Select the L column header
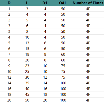 [27, 3]
